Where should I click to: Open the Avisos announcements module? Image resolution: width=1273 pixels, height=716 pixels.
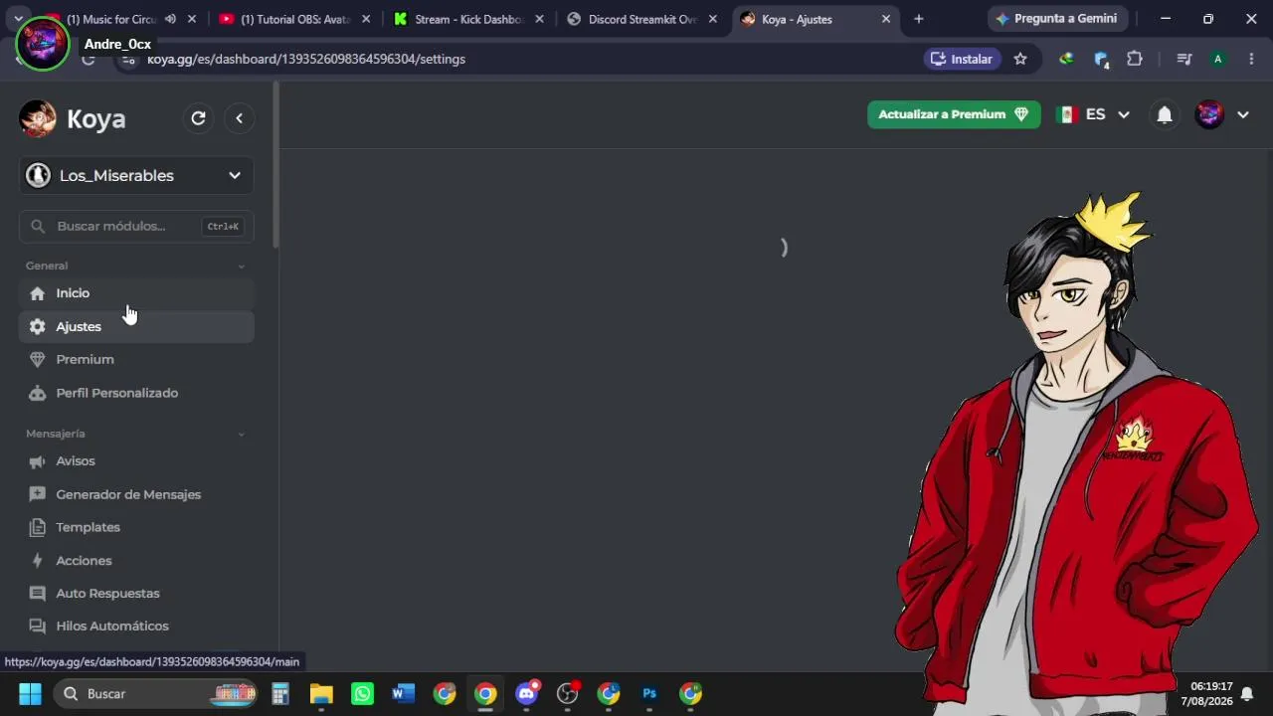(136, 461)
